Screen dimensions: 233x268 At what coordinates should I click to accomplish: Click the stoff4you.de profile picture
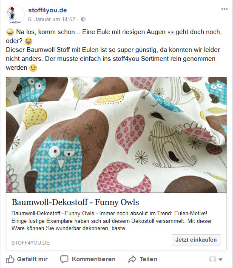click(x=15, y=14)
